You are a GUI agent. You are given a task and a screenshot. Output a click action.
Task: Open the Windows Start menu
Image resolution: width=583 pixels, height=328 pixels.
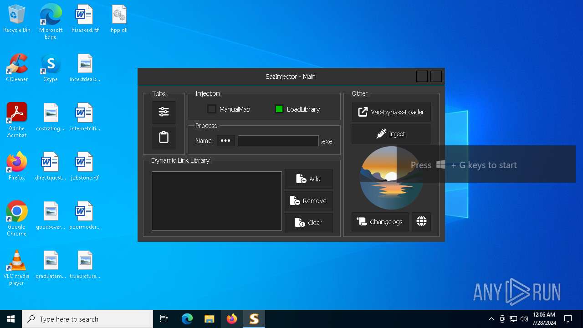11,319
